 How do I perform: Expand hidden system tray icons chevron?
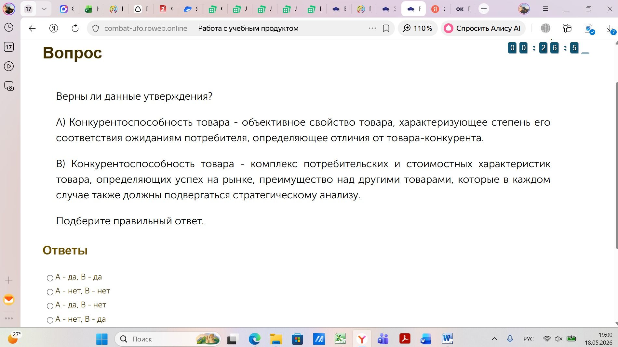494,339
